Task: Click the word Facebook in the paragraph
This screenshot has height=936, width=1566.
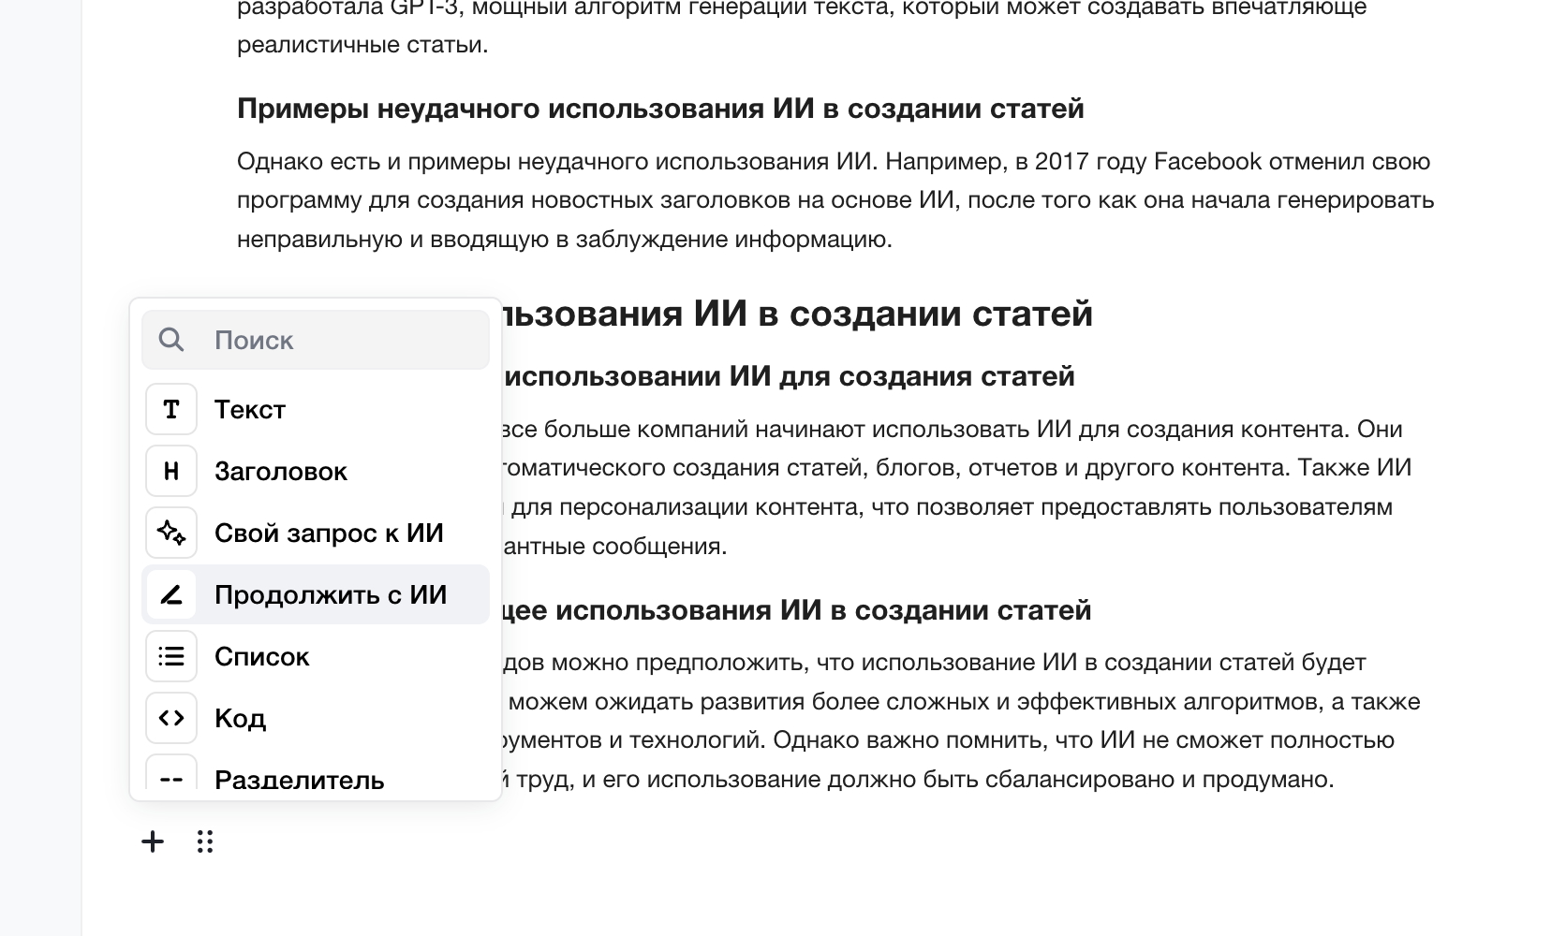Action: [1207, 162]
